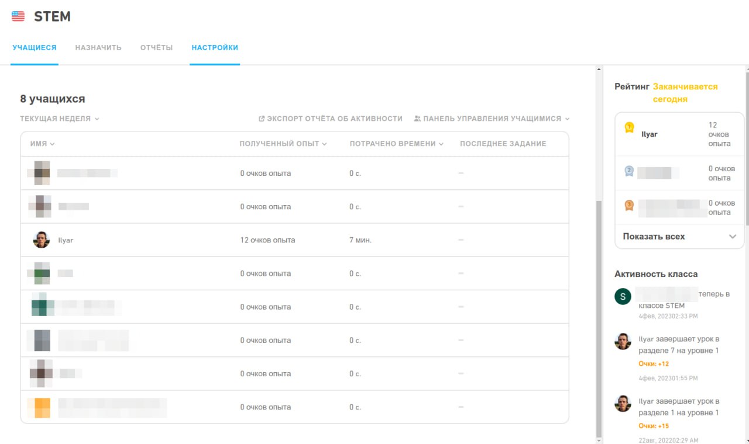Open the Отчёты tab
The width and height of the screenshot is (749, 444).
tap(156, 48)
